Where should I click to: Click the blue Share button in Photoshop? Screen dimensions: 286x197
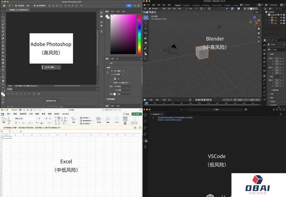coord(129,6)
